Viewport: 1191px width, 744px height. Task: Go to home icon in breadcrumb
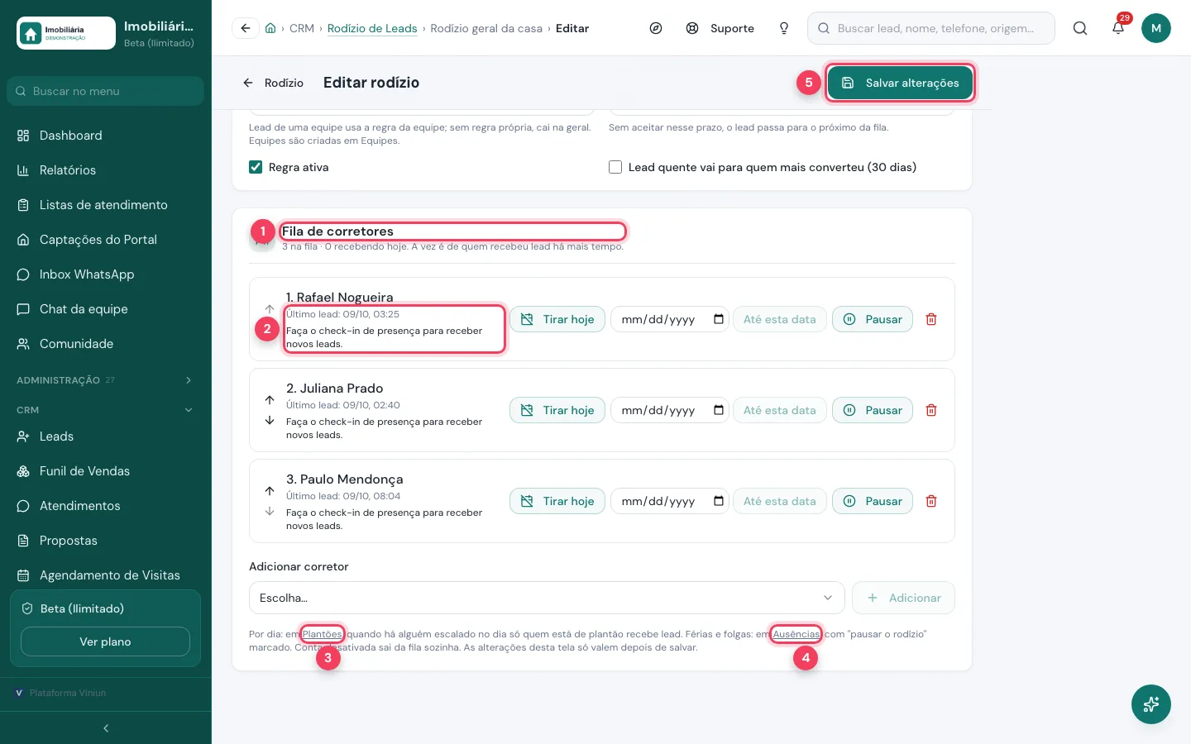tap(270, 28)
